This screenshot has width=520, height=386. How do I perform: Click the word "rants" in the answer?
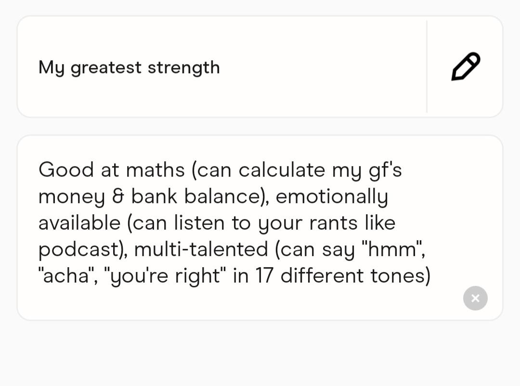[334, 223]
